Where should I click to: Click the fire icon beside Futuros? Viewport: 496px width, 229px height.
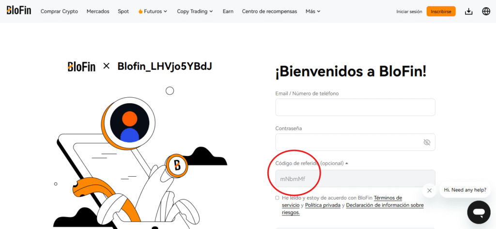[140, 12]
